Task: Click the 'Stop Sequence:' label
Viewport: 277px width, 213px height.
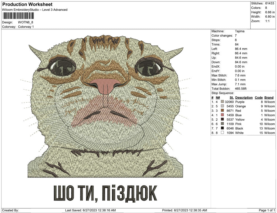Action: [x=223, y=93]
